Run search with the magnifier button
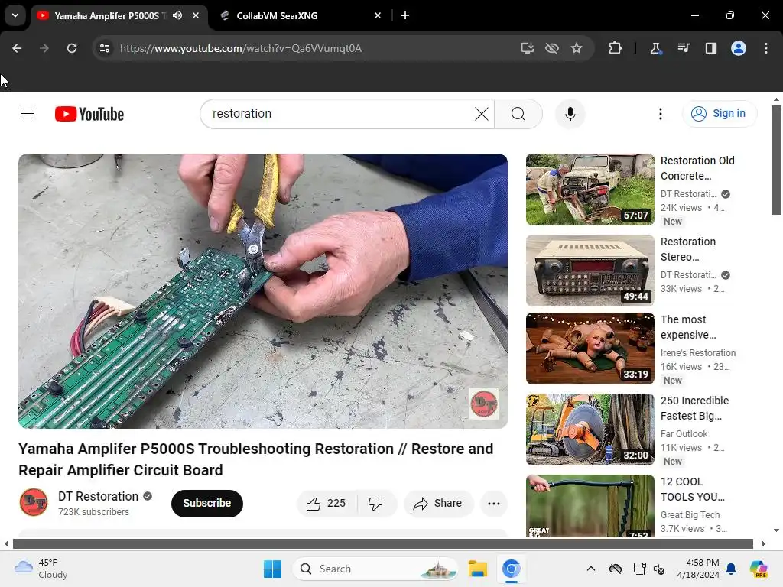 pos(518,114)
